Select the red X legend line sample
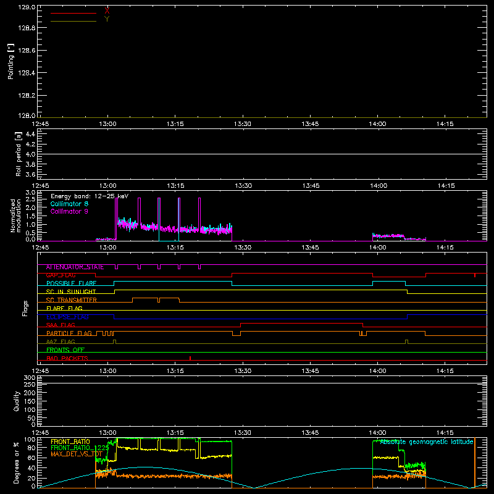The height and width of the screenshot is (494, 494). click(x=73, y=13)
